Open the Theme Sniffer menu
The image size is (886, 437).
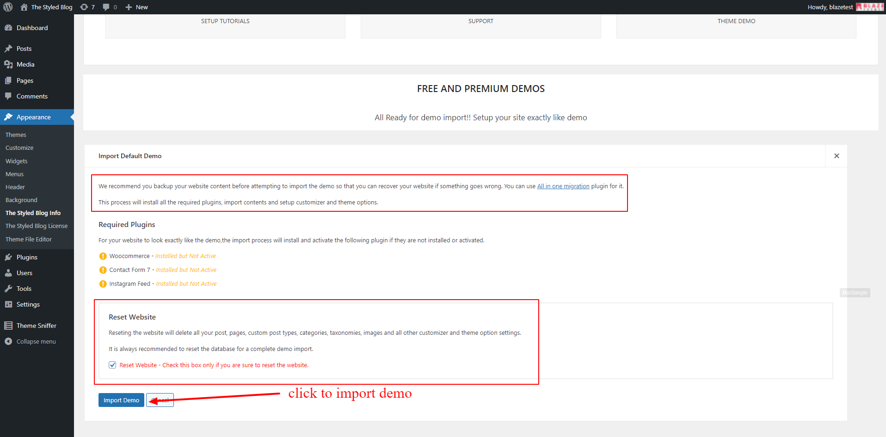(x=36, y=326)
